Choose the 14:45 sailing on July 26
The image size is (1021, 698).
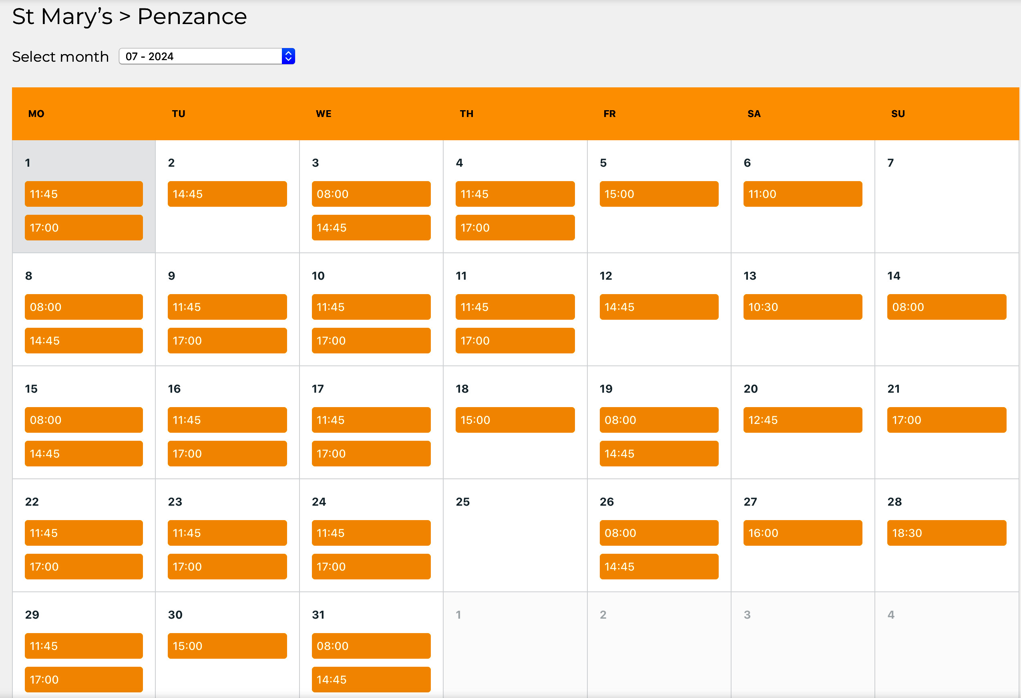(x=659, y=567)
